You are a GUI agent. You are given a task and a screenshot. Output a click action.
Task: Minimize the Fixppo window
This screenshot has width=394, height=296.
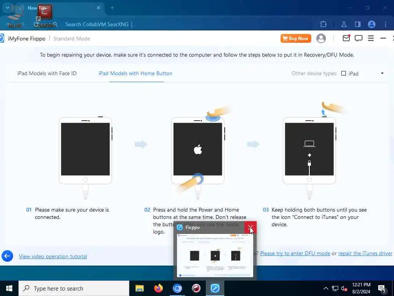click(x=383, y=38)
